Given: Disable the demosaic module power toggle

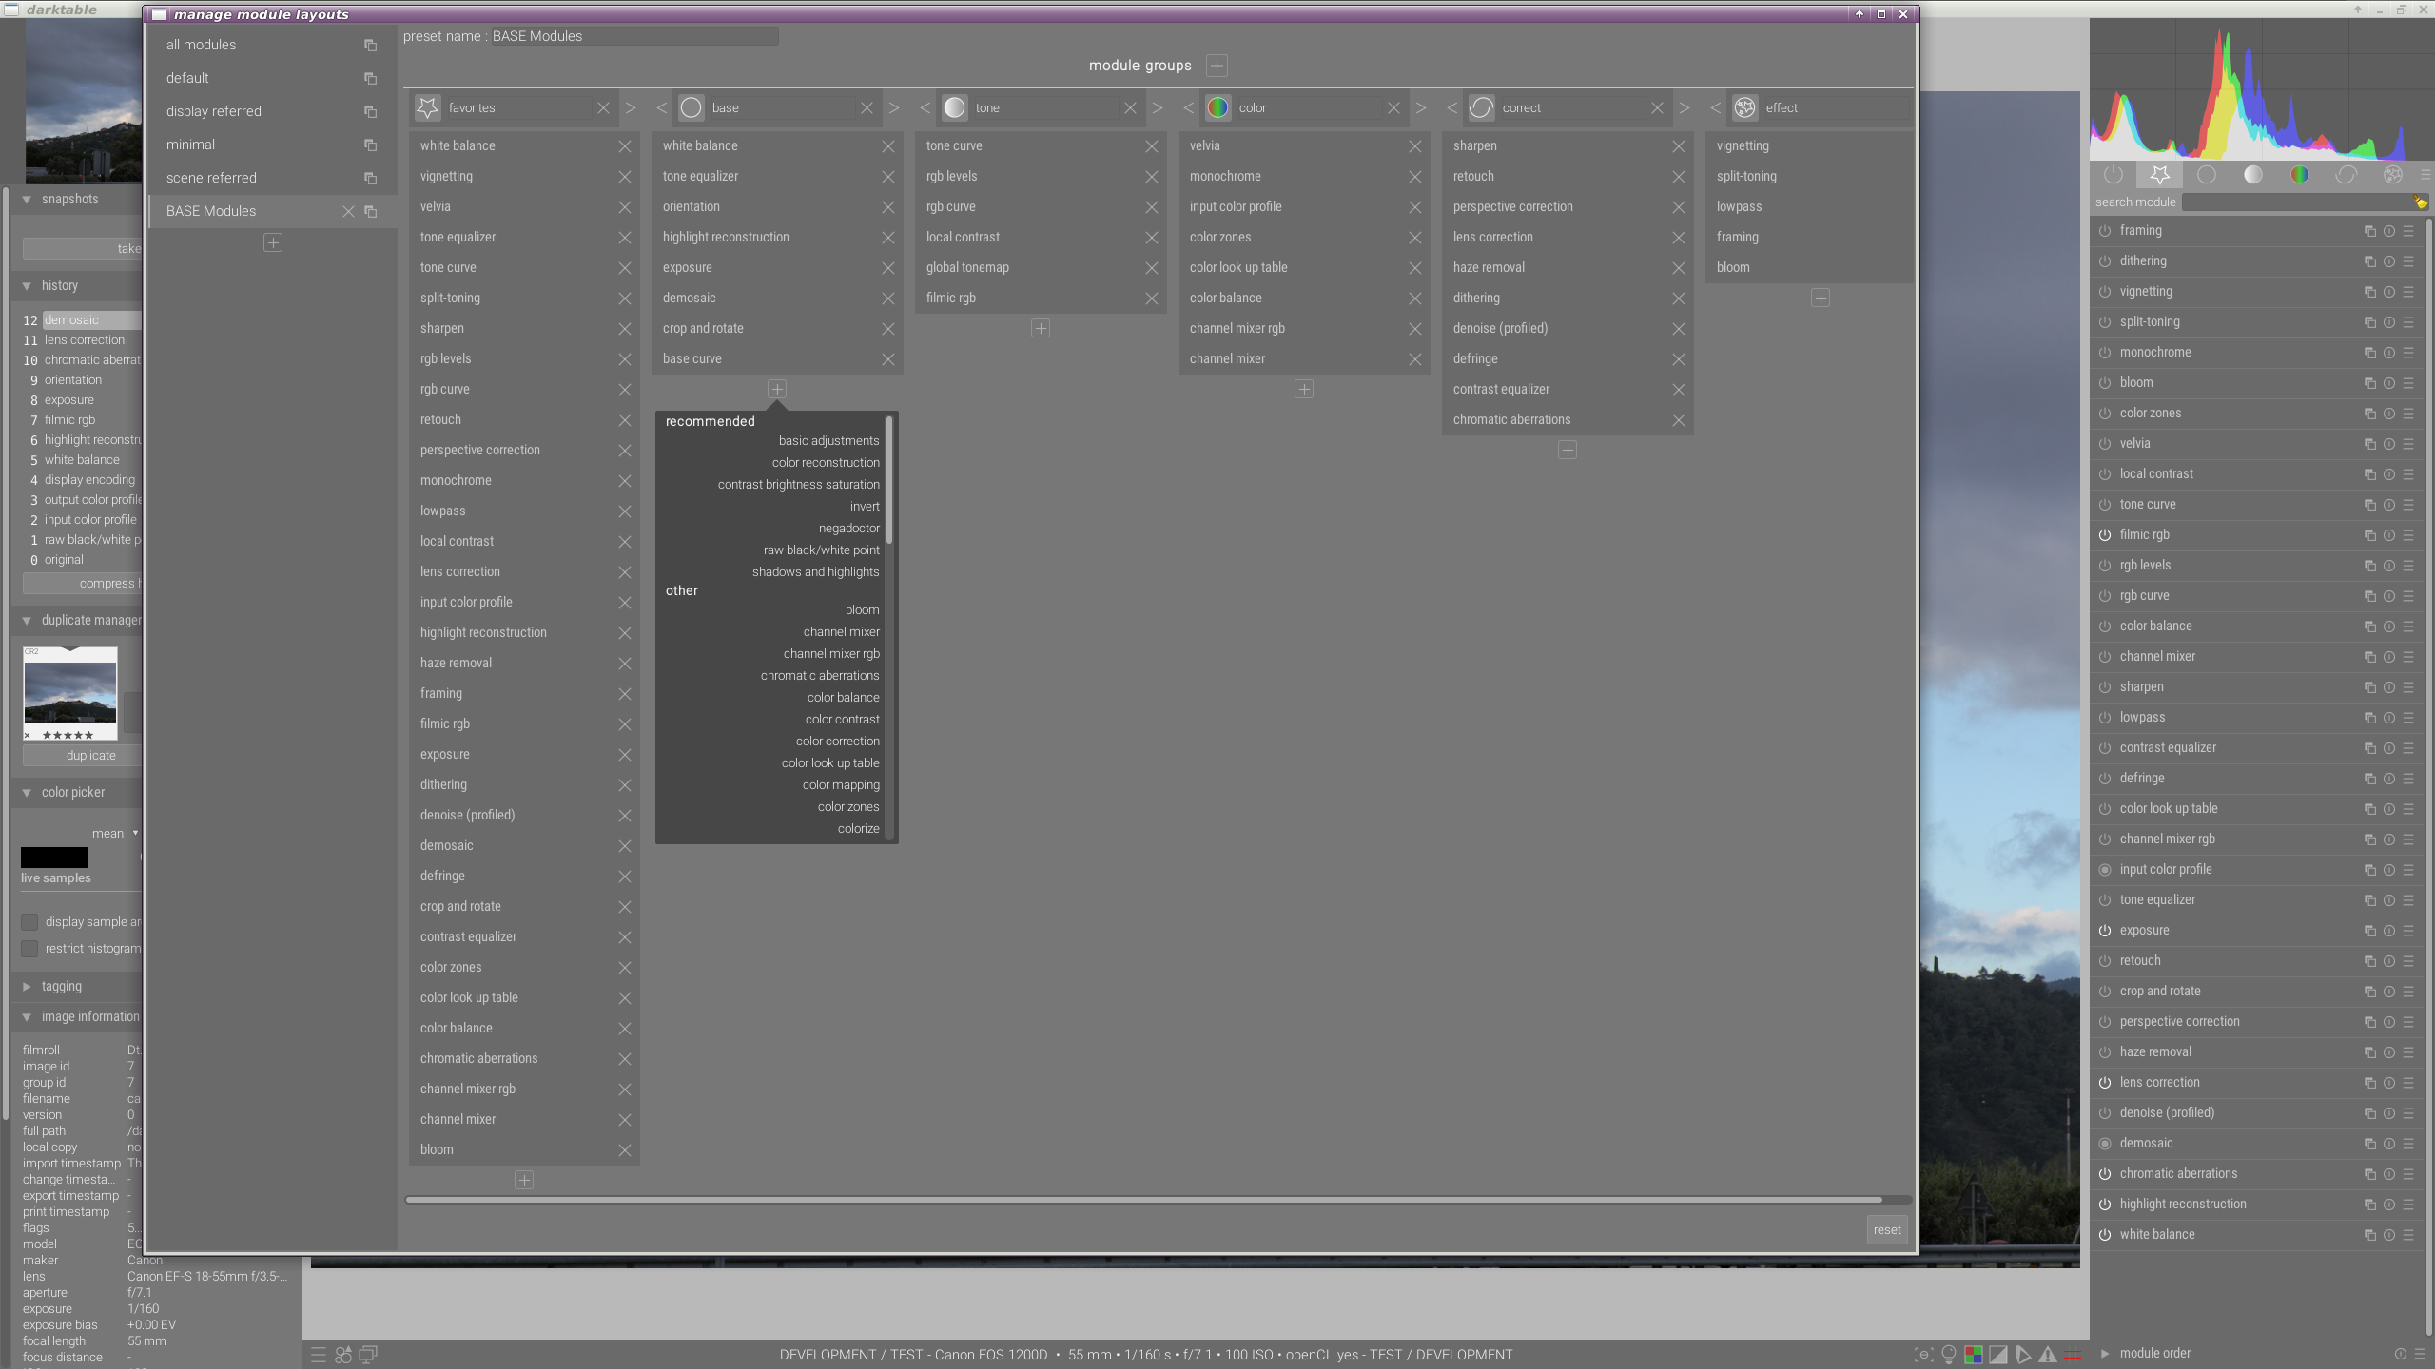Looking at the screenshot, I should click(2104, 1143).
